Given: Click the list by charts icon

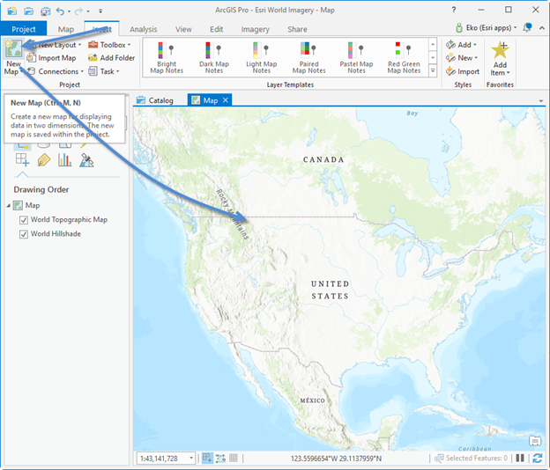Looking at the screenshot, I should [x=65, y=160].
